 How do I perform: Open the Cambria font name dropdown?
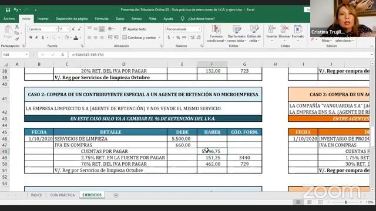point(56,29)
